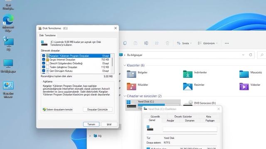Image resolution: width=266 pixels, height=149 pixels.
Task: Click the search magnifier in Explorer
Action: (262, 55)
